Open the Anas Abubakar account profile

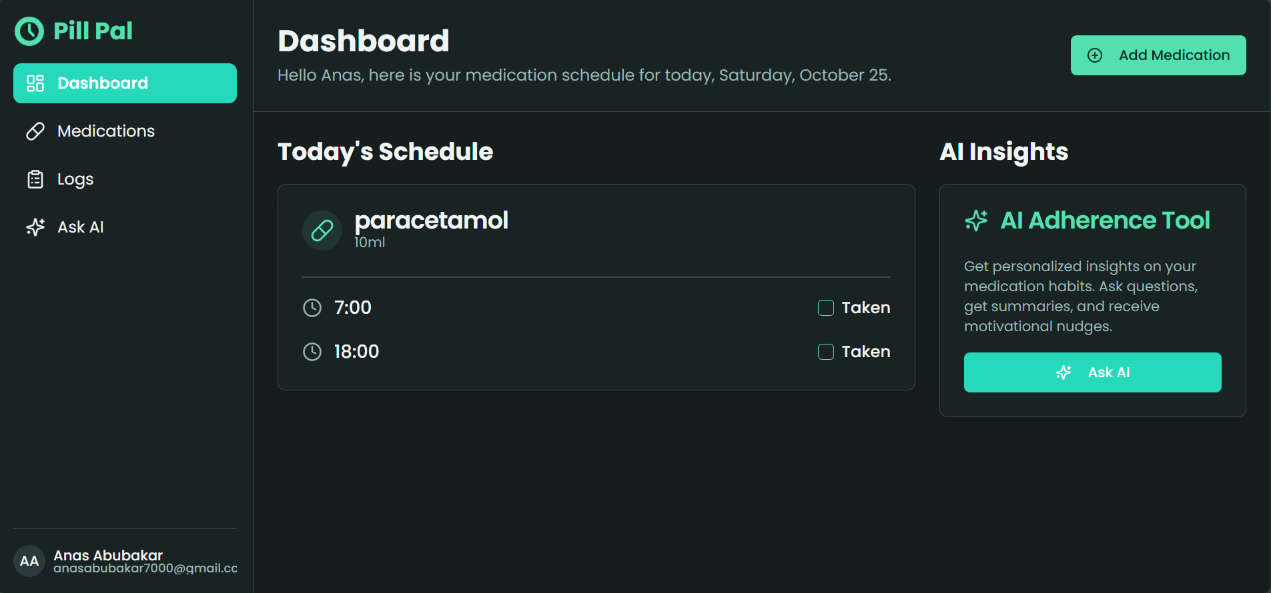pos(109,556)
